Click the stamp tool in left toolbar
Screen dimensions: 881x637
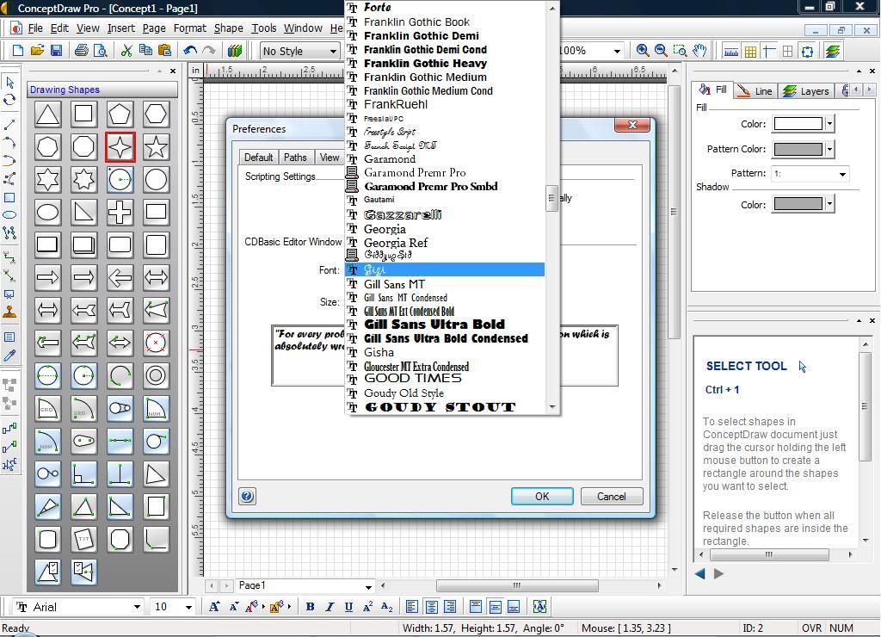pyautogui.click(x=9, y=312)
